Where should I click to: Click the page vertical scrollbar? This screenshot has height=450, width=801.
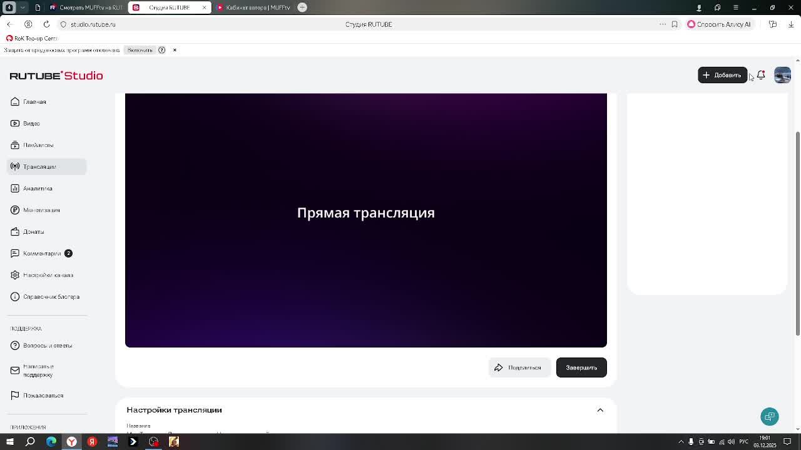tap(797, 234)
